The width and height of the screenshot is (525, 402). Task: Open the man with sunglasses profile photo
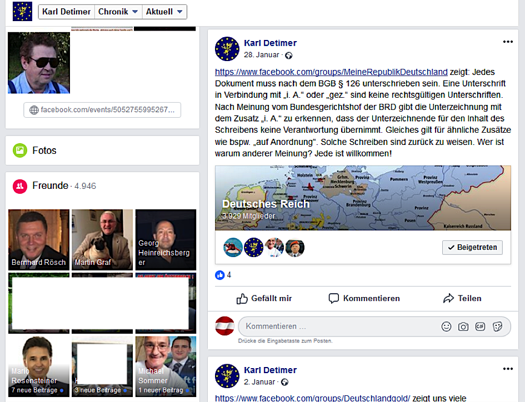pos(39,63)
